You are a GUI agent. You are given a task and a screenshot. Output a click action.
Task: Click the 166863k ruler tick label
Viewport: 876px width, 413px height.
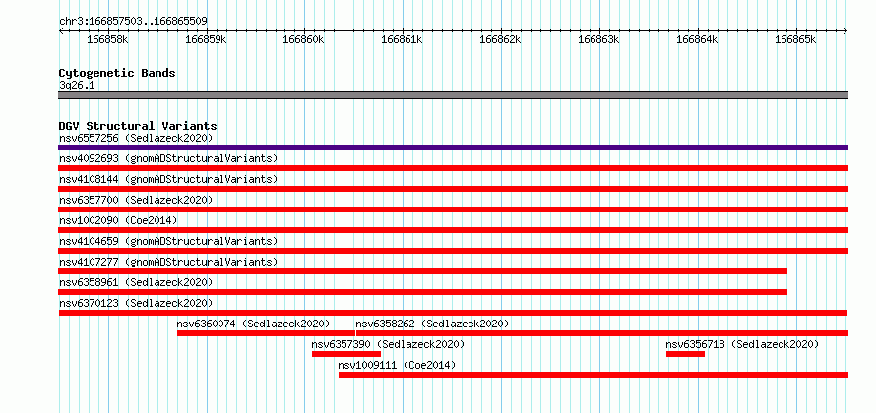[x=598, y=39]
